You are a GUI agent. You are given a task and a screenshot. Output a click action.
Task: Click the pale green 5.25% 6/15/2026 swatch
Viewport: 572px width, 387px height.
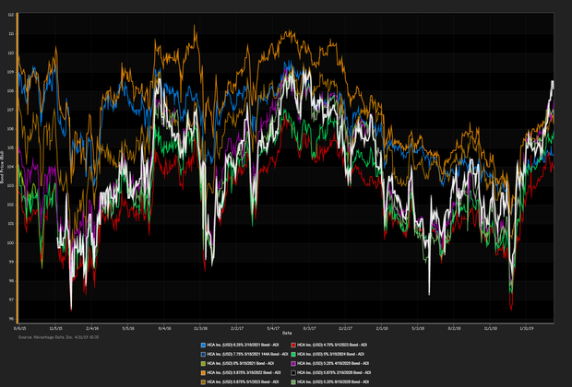tap(293, 381)
